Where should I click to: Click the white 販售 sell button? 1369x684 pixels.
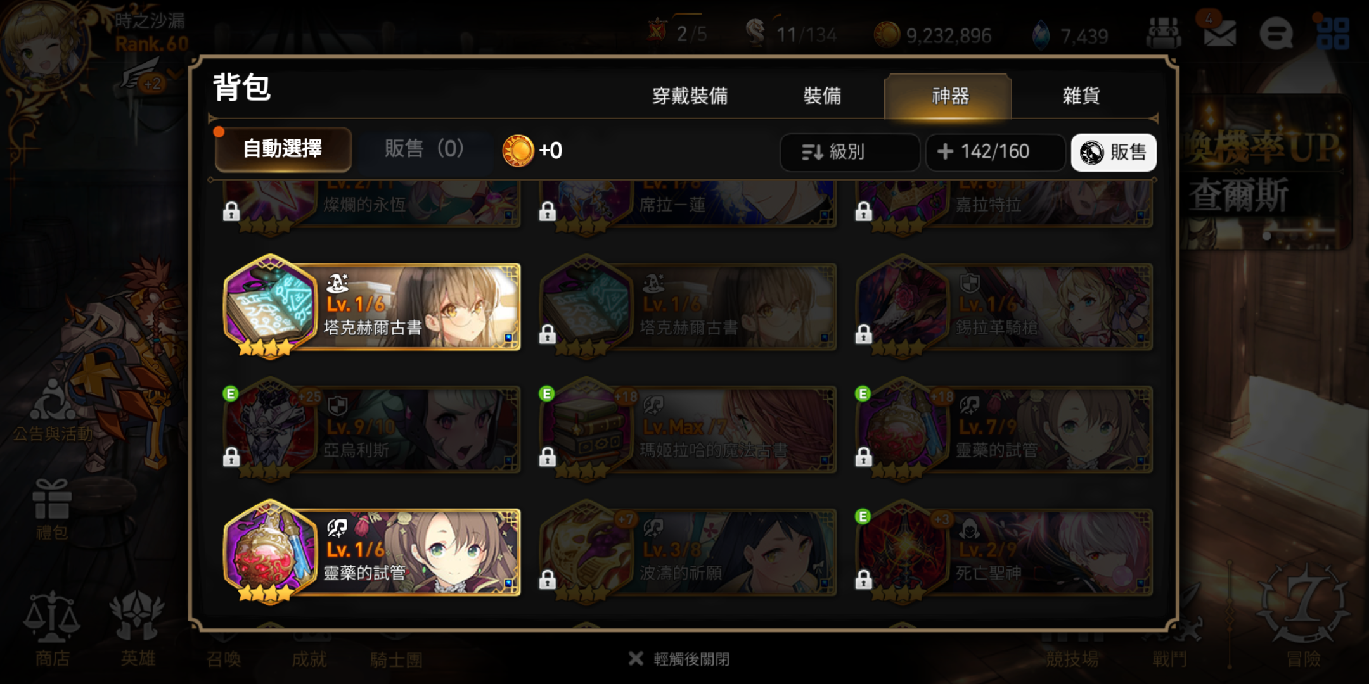point(1114,152)
